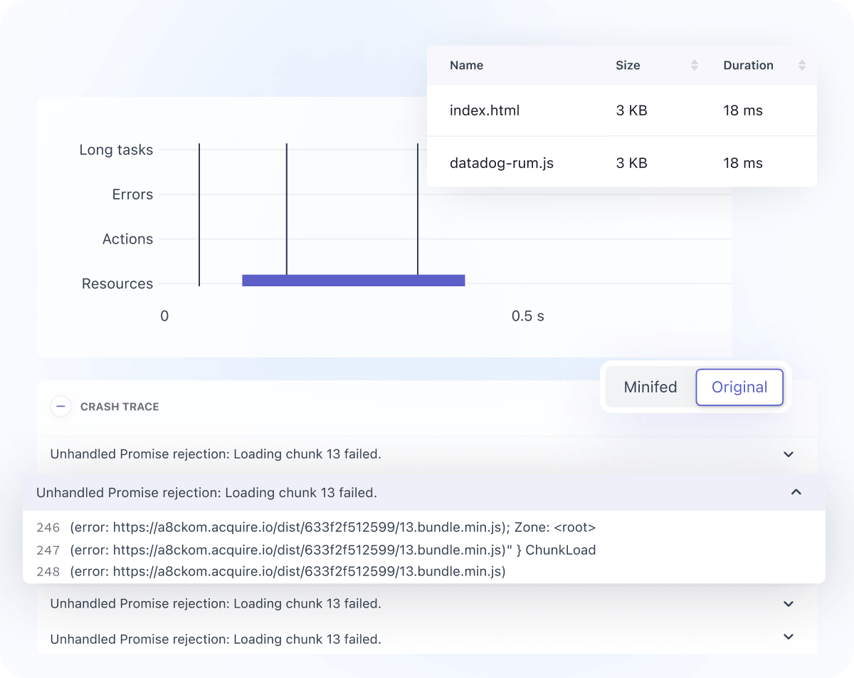Select the datadog-rum.js resource row

tap(622, 162)
